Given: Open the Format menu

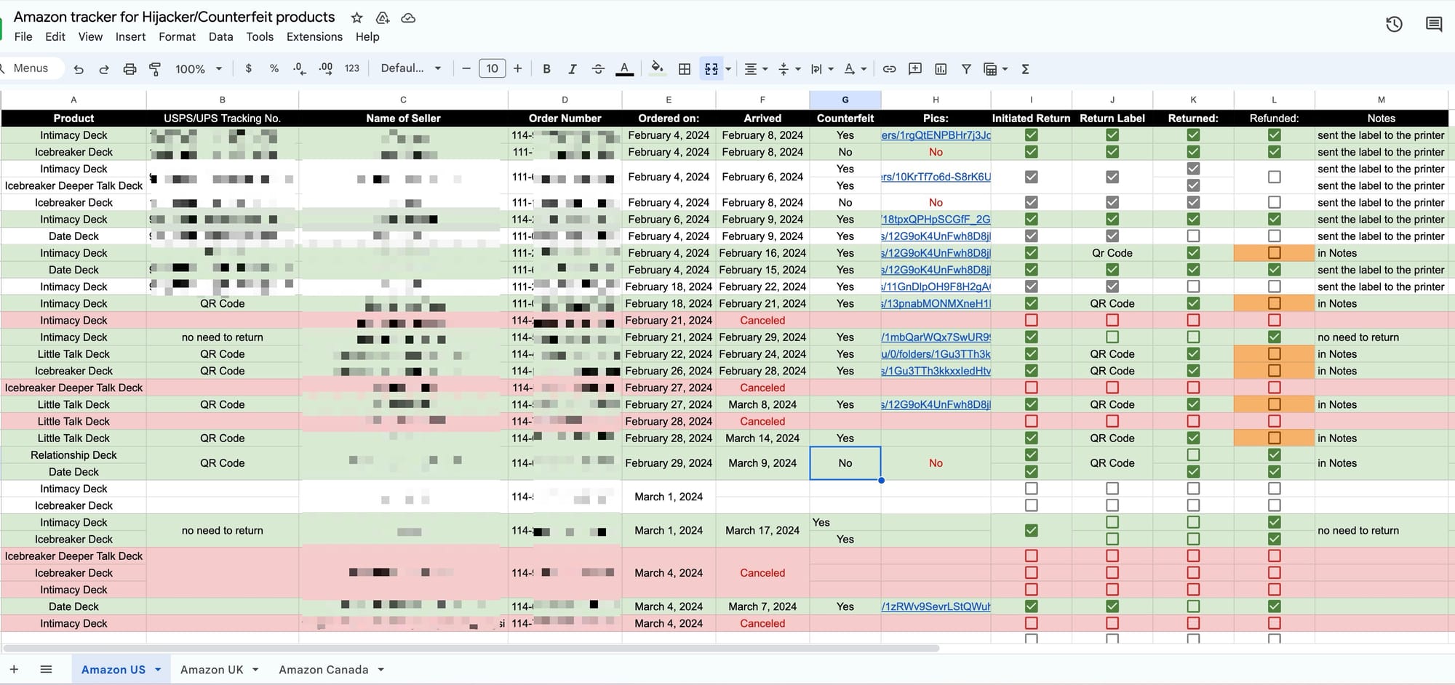Looking at the screenshot, I should point(177,36).
